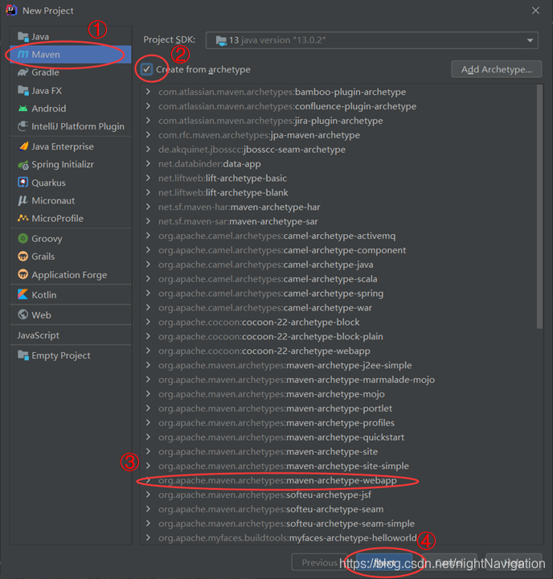Expand jpa-maven-archetype entry

point(148,135)
